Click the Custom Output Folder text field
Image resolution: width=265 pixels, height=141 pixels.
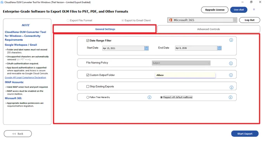(185, 75)
